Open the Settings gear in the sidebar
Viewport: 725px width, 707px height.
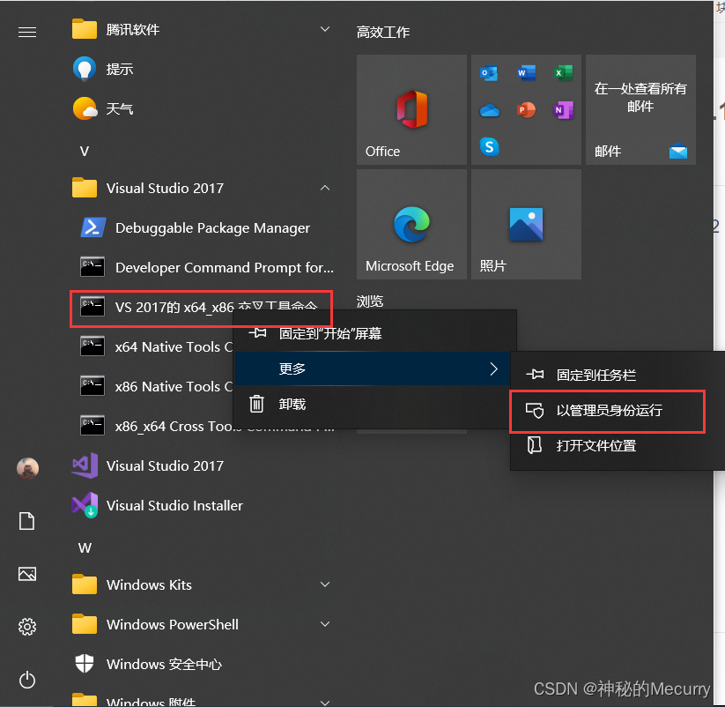[x=26, y=627]
